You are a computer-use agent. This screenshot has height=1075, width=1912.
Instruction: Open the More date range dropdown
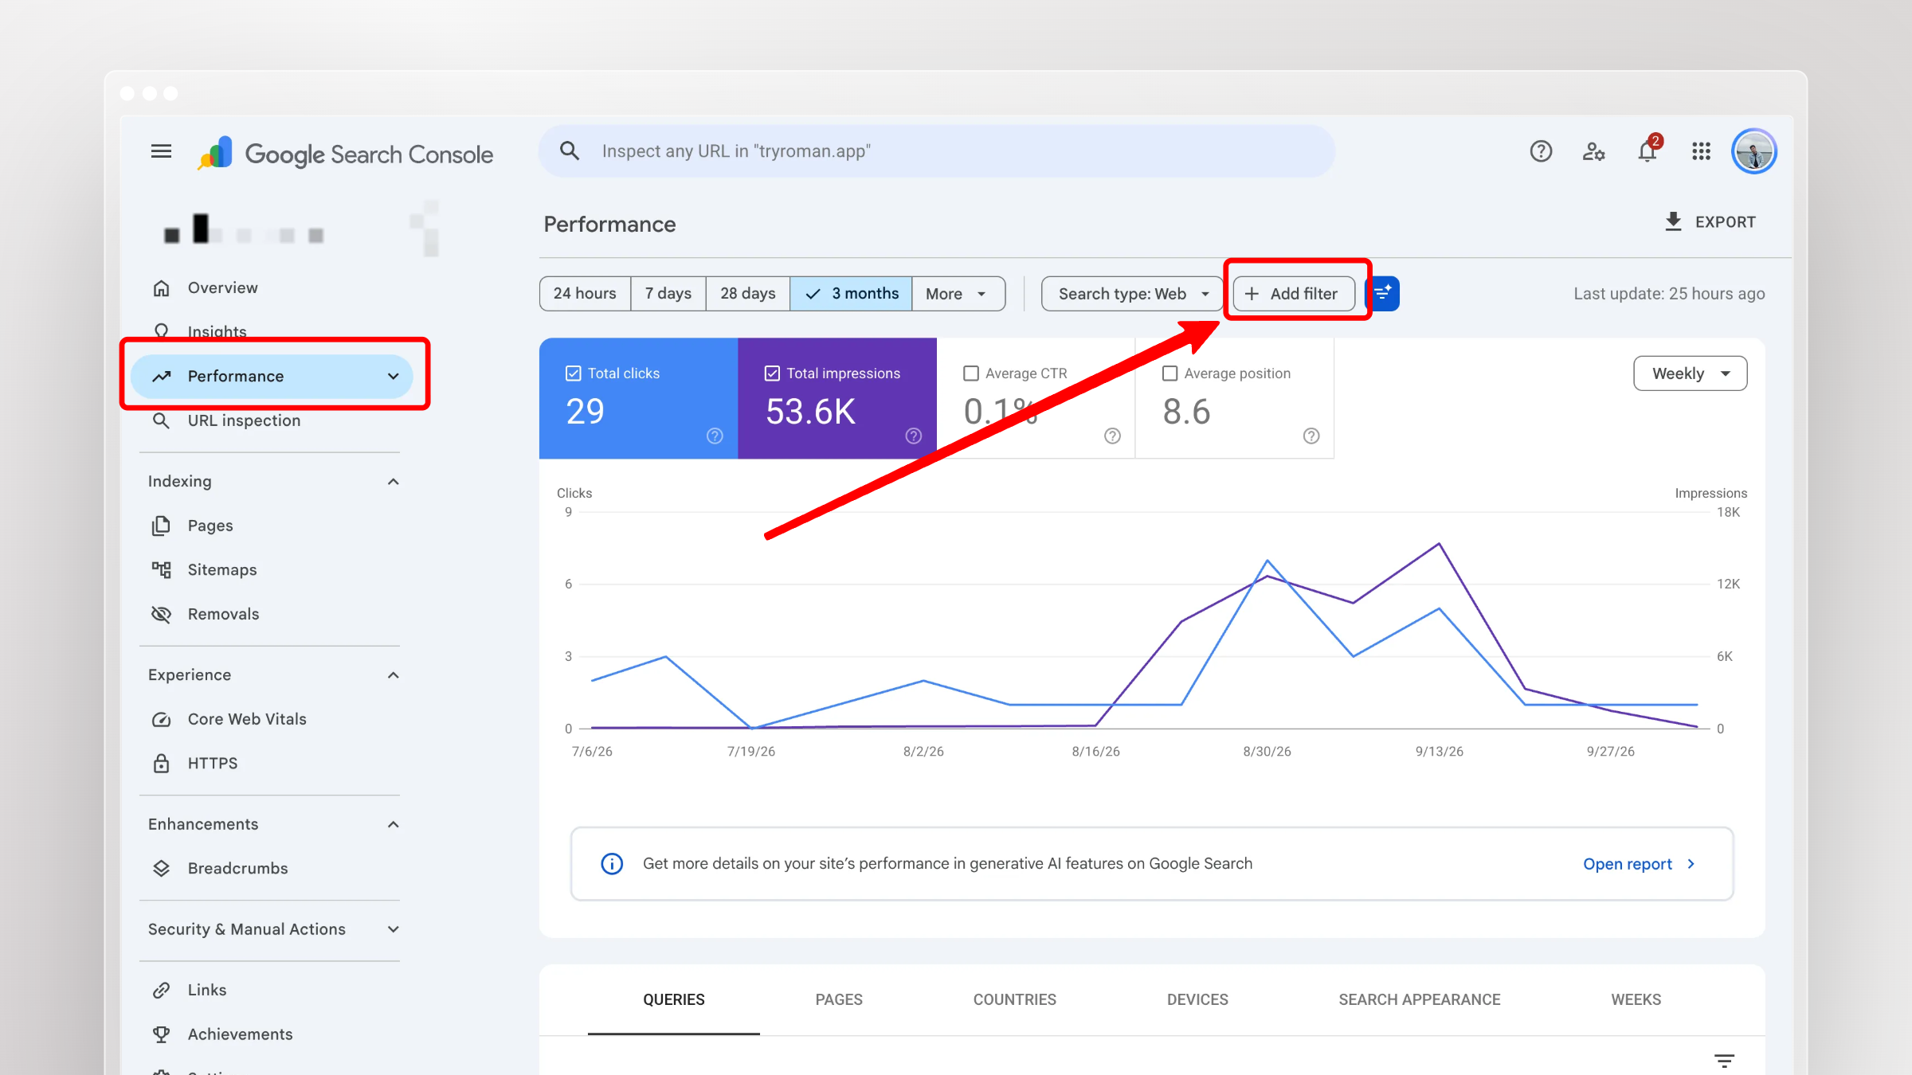pyautogui.click(x=958, y=294)
